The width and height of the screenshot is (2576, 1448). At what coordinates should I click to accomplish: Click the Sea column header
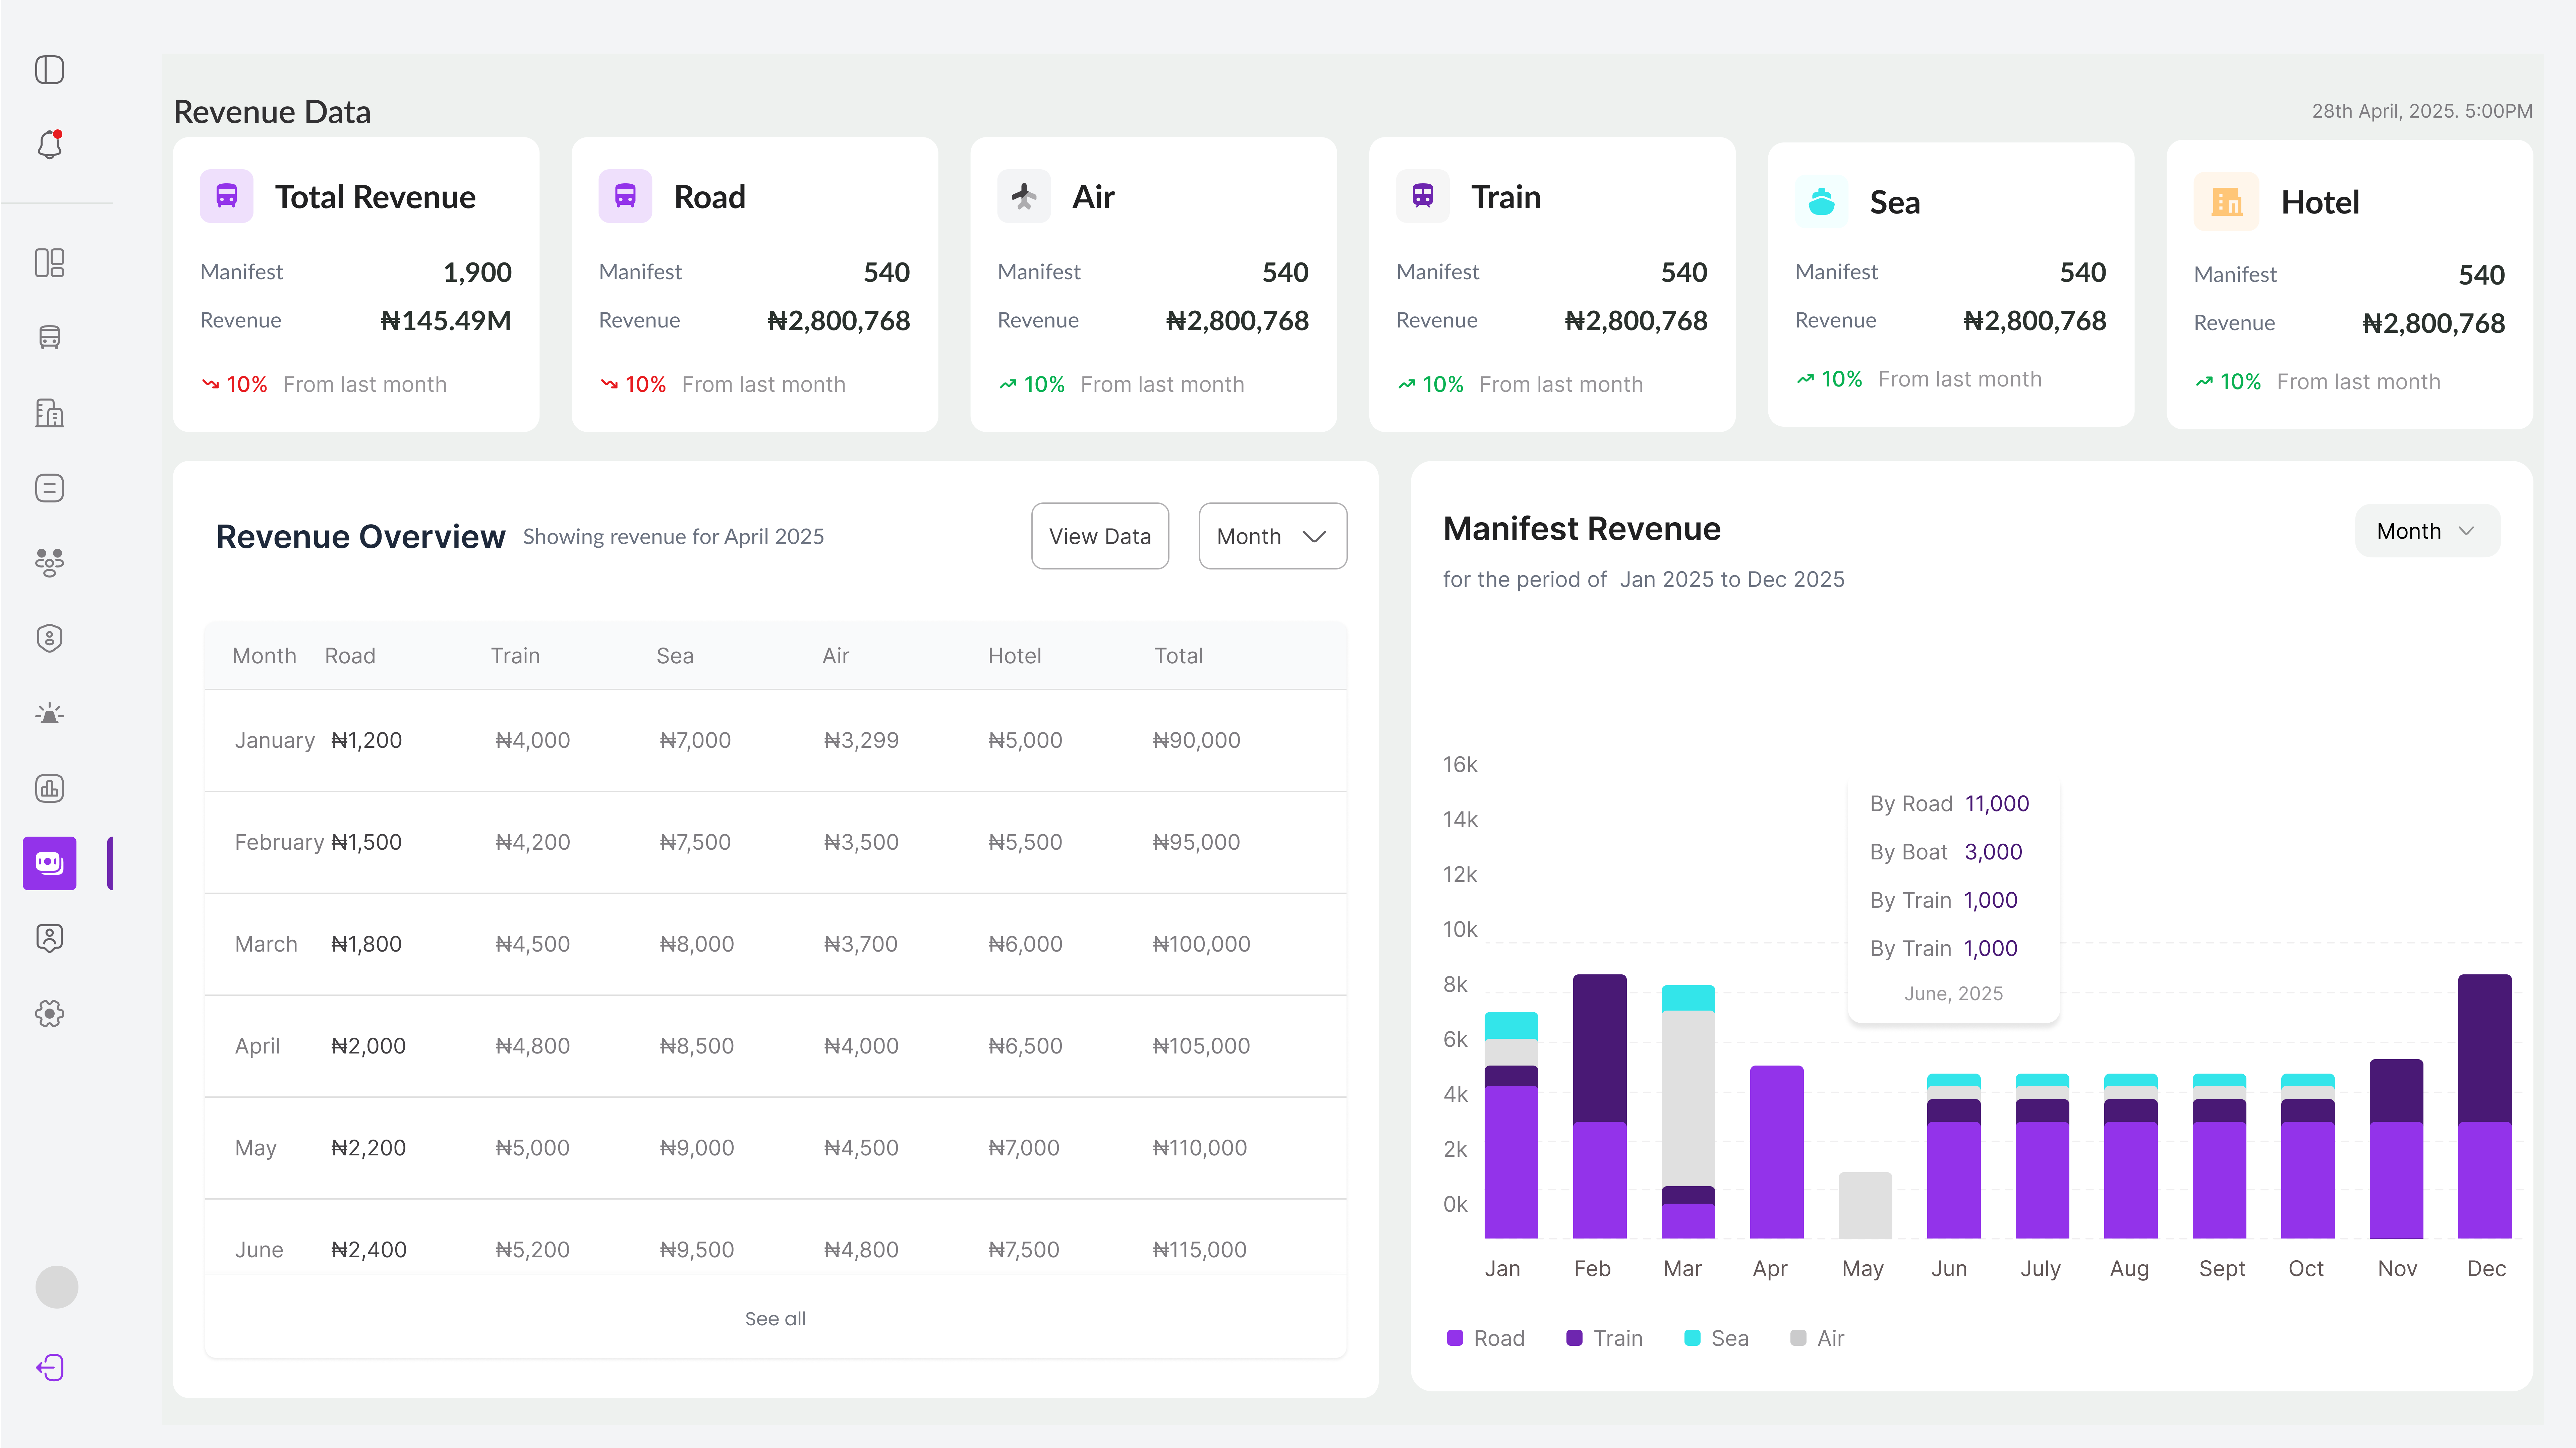(x=675, y=656)
